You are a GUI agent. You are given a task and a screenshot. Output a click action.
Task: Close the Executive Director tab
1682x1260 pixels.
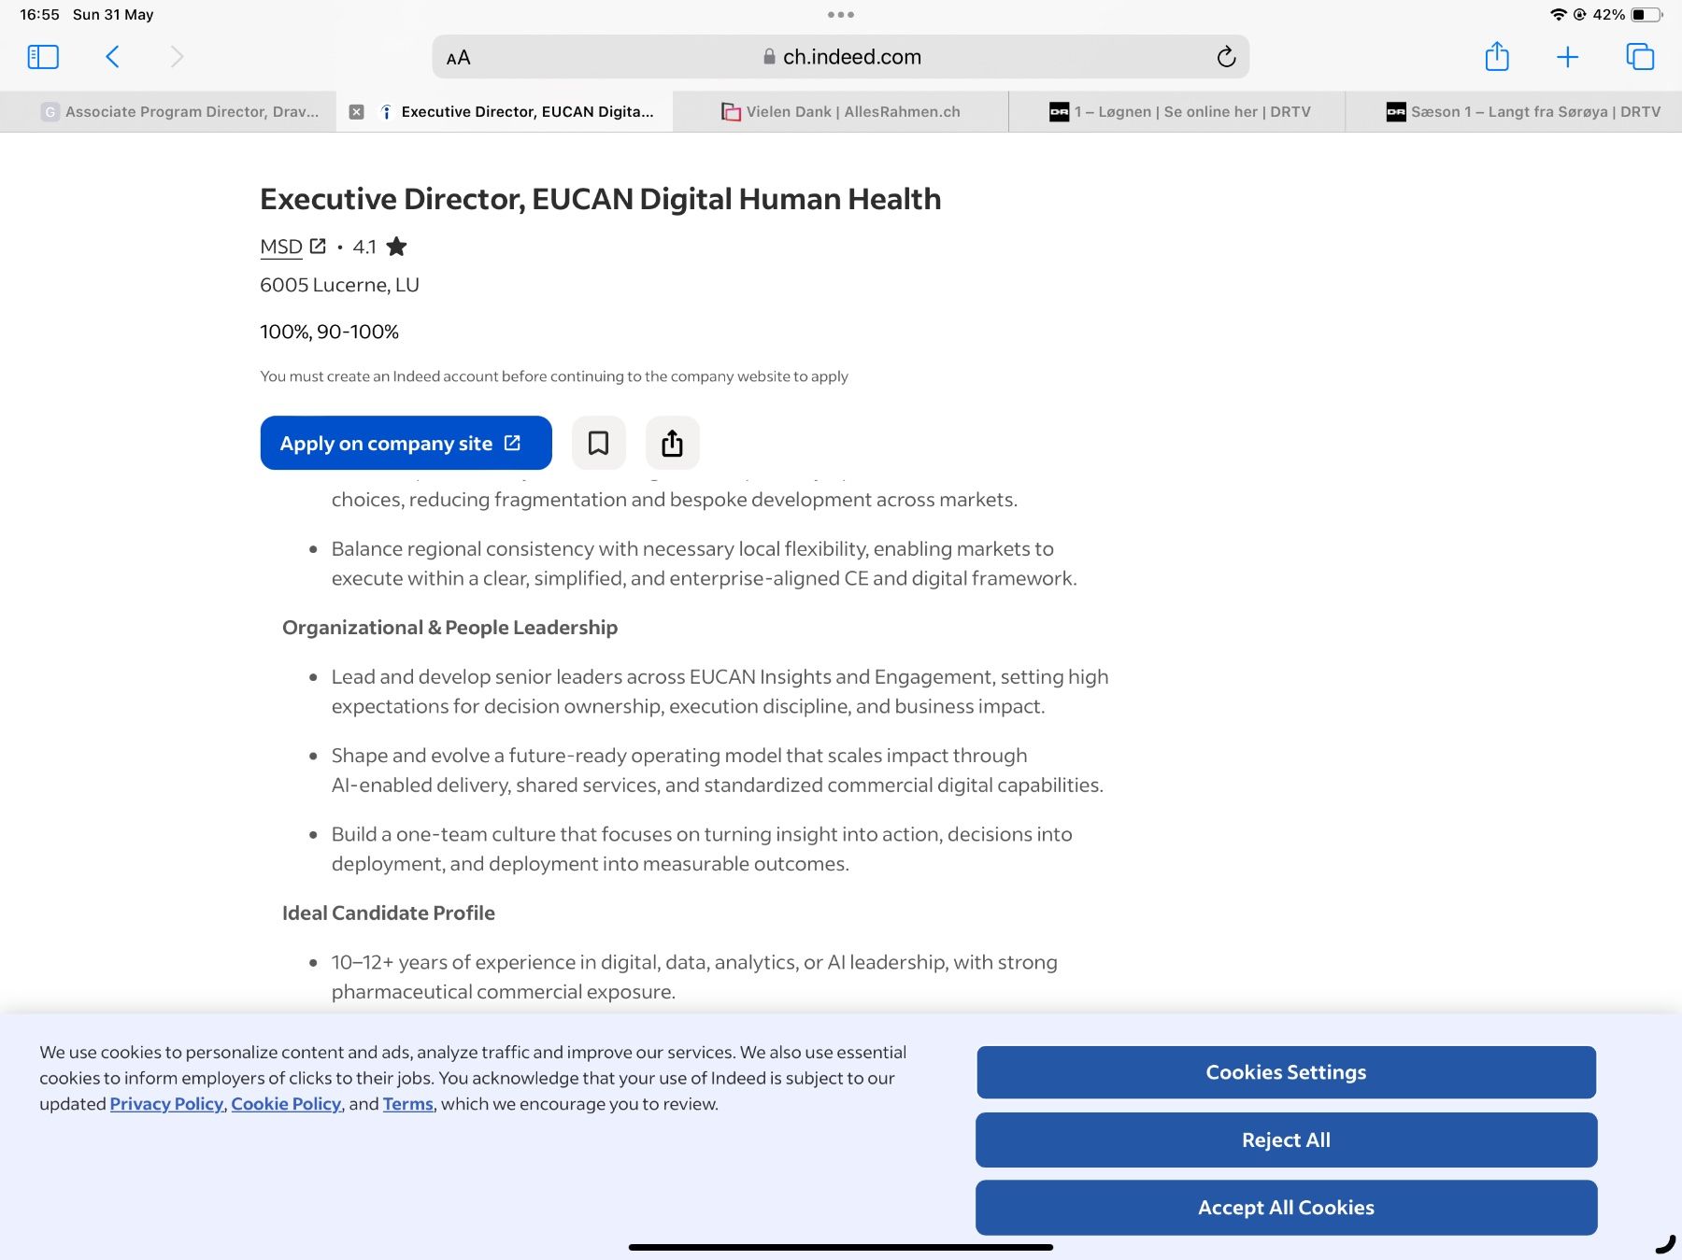(356, 112)
